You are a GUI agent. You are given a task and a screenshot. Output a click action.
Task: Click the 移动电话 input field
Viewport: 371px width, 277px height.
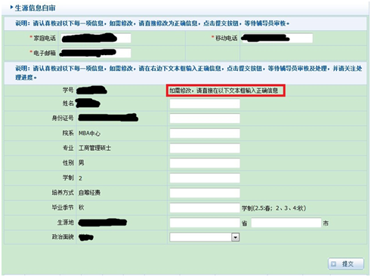click(277, 38)
